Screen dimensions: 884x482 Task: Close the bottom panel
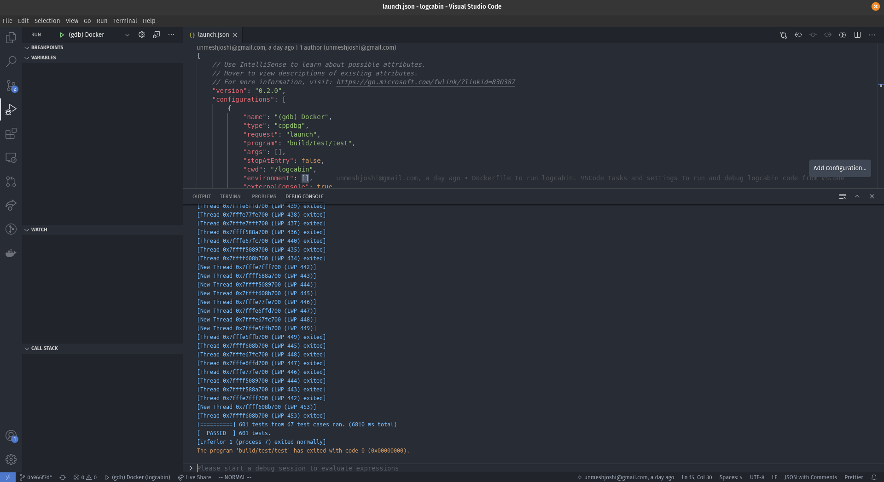pyautogui.click(x=872, y=196)
